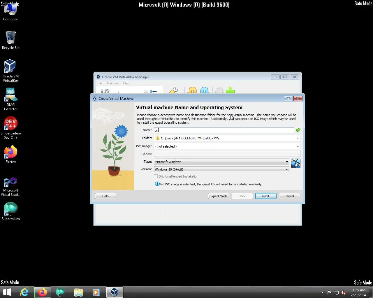373x298 pixels.
Task: Switch to Firefox in the taskbar
Action: point(43,292)
